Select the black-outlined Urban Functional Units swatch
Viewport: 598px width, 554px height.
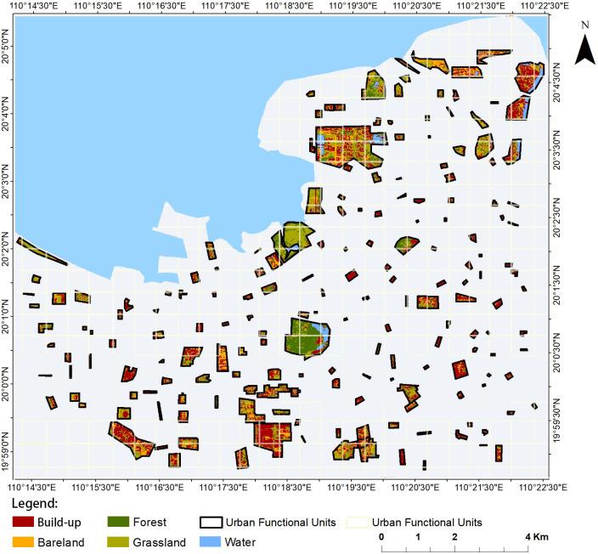pos(216,522)
